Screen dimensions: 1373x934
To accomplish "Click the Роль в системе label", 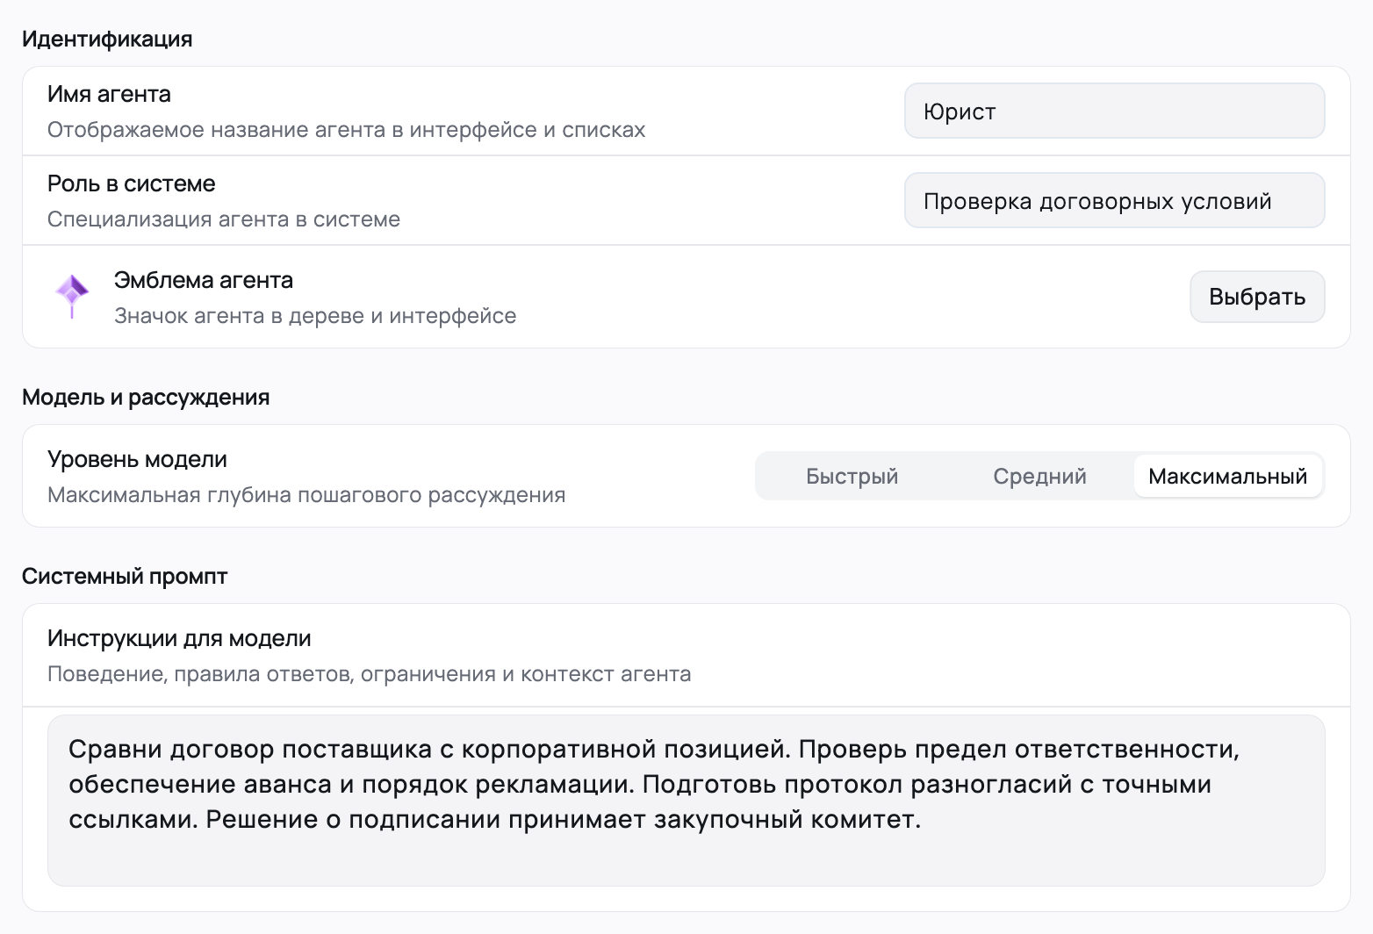I will click(132, 183).
